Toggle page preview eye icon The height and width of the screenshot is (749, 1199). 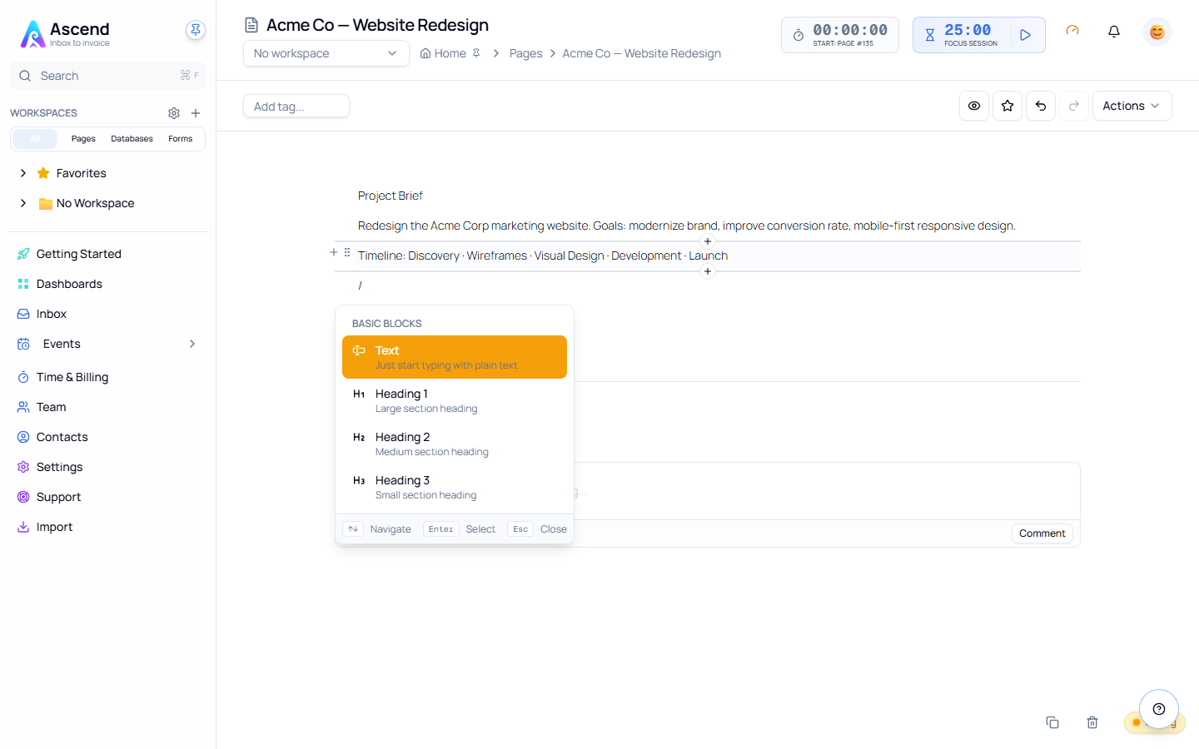974,106
